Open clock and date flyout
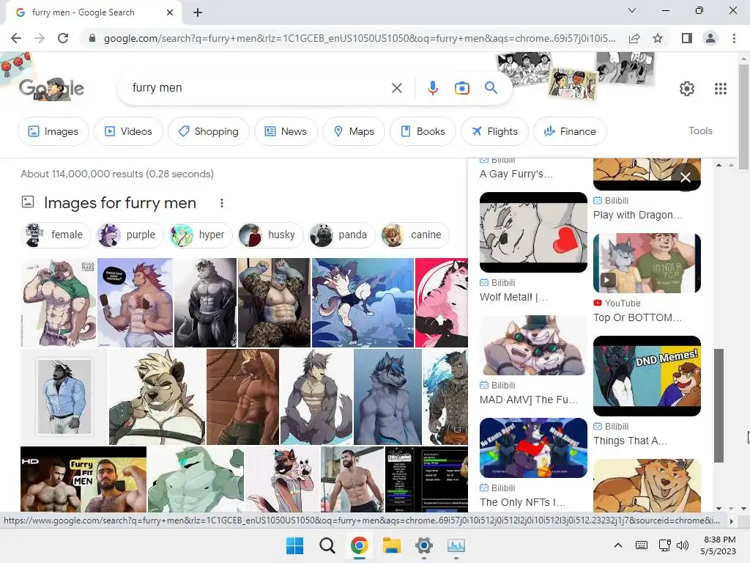Screen dimensions: 750x563 coord(719,545)
